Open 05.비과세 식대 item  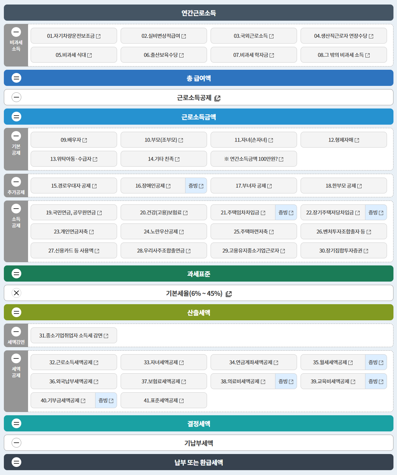pyautogui.click(x=74, y=55)
